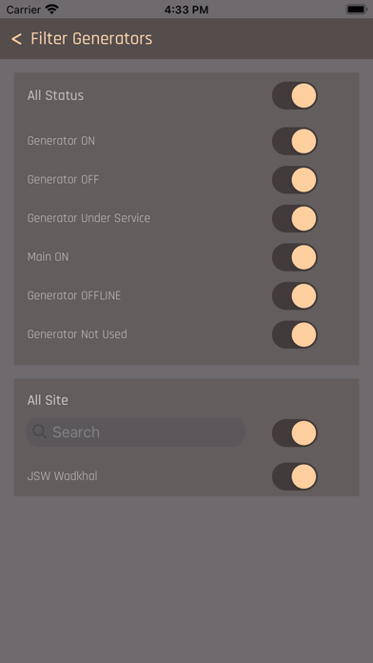Select the All Status heading label
This screenshot has width=373, height=663.
[55, 95]
